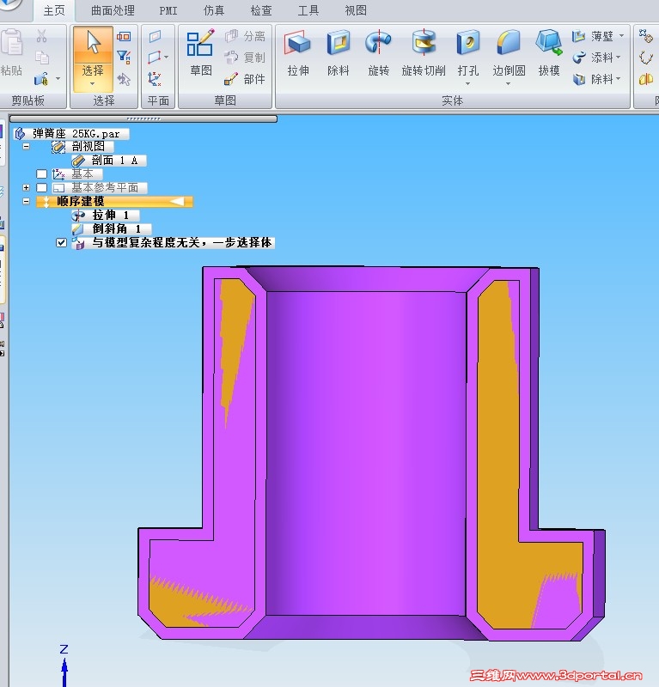
Task: Click the scissors cut icon
Action: click(x=41, y=36)
